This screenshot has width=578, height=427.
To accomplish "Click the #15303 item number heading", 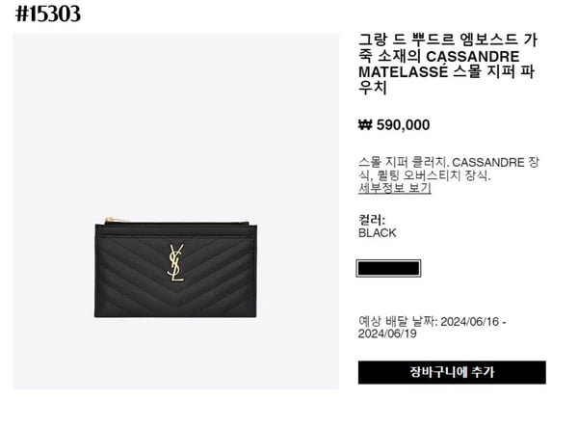I will tap(48, 14).
